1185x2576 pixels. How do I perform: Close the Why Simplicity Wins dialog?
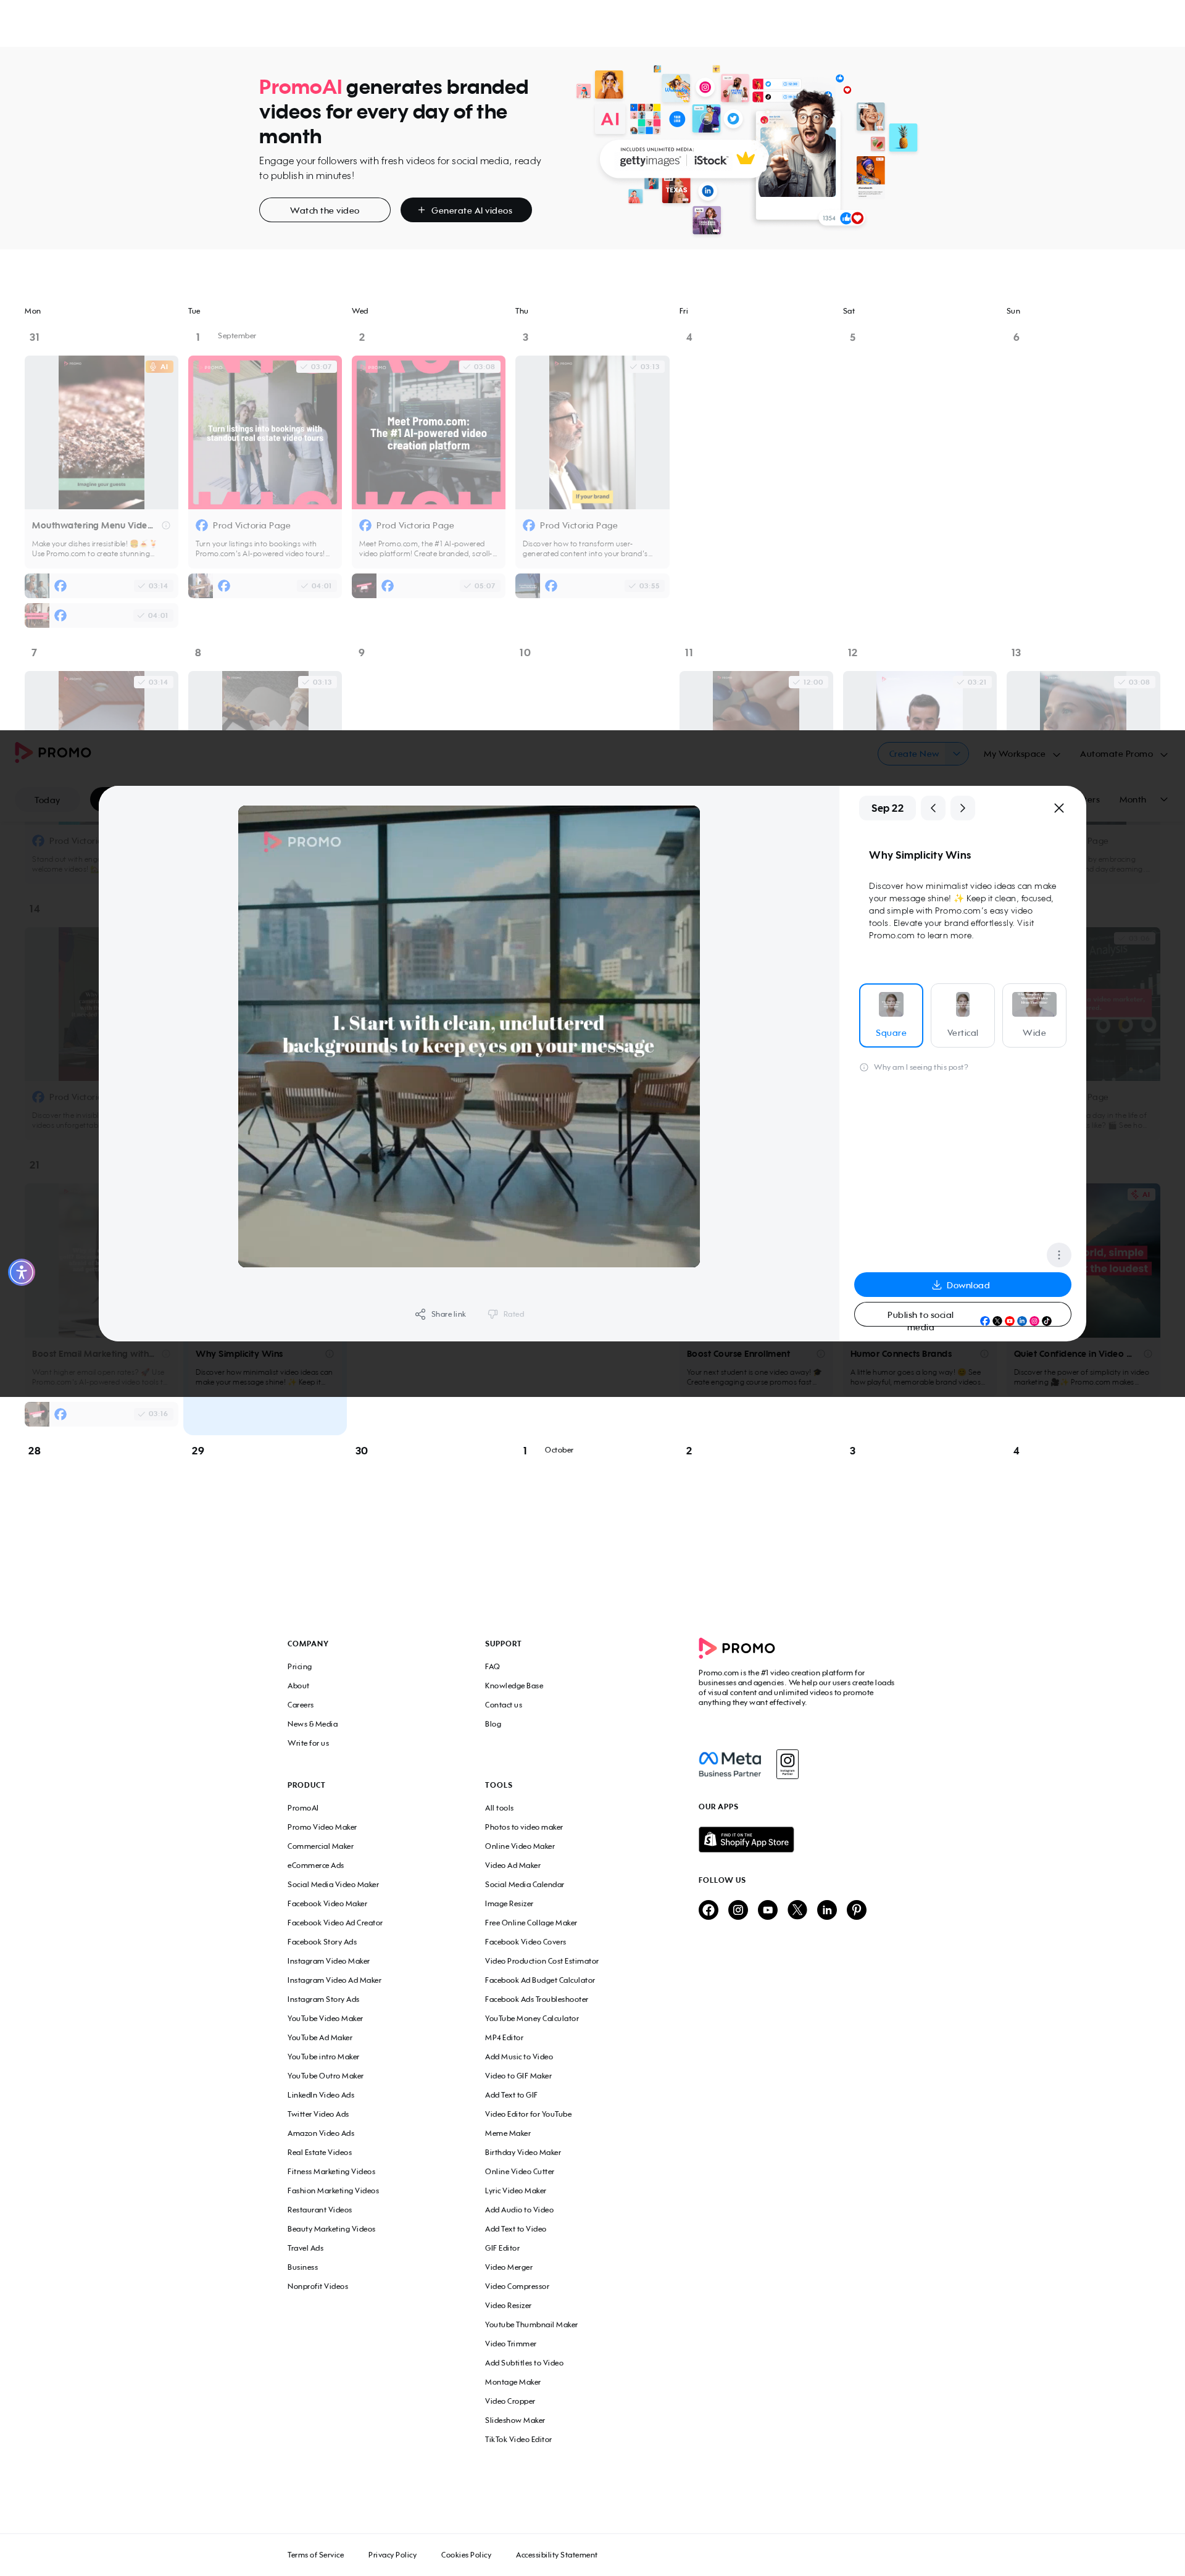pyautogui.click(x=1059, y=808)
